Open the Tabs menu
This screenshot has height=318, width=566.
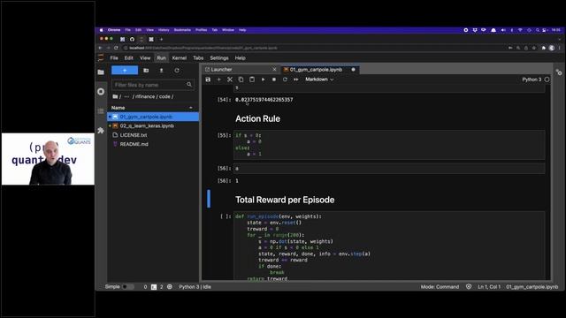click(198, 57)
